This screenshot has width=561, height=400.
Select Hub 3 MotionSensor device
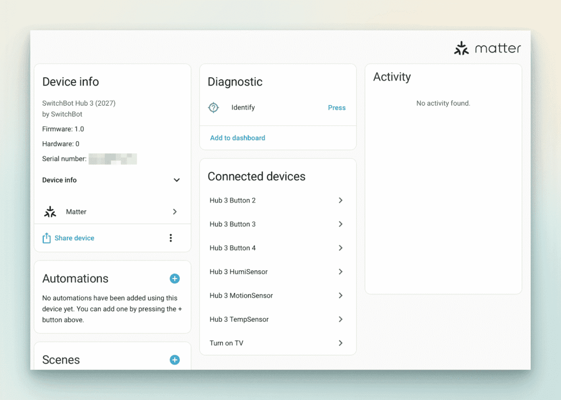click(x=241, y=295)
